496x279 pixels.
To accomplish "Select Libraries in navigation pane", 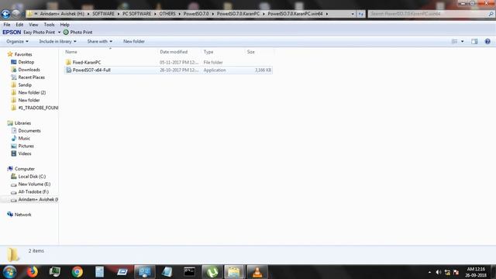I will click(22, 123).
